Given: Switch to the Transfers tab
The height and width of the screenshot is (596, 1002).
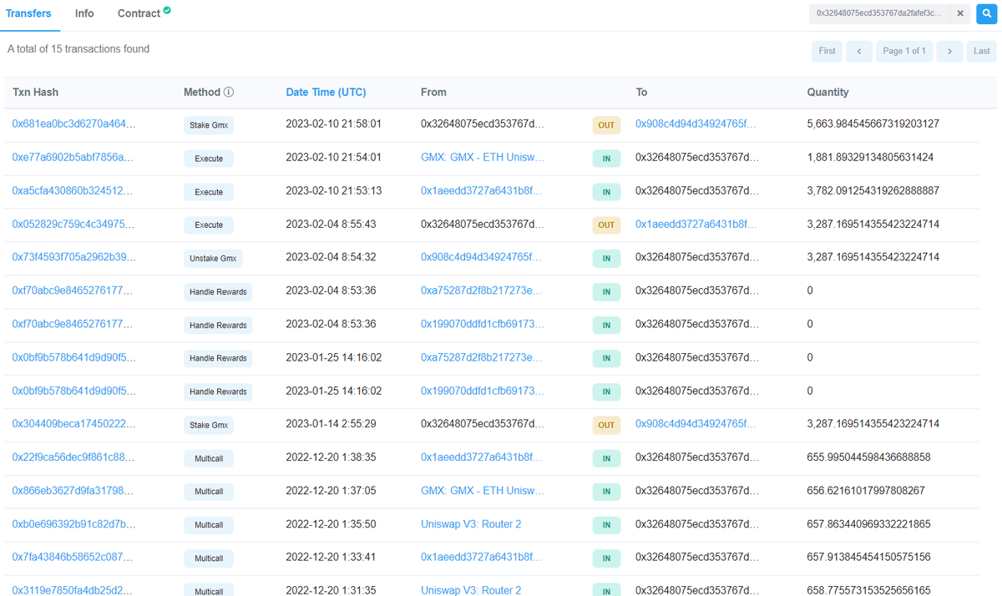Looking at the screenshot, I should coord(28,14).
